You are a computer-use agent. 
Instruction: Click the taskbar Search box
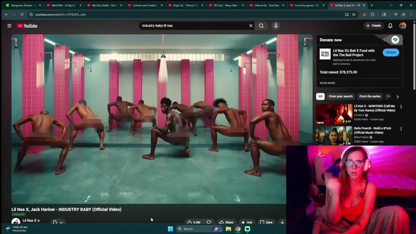[x=200, y=229]
